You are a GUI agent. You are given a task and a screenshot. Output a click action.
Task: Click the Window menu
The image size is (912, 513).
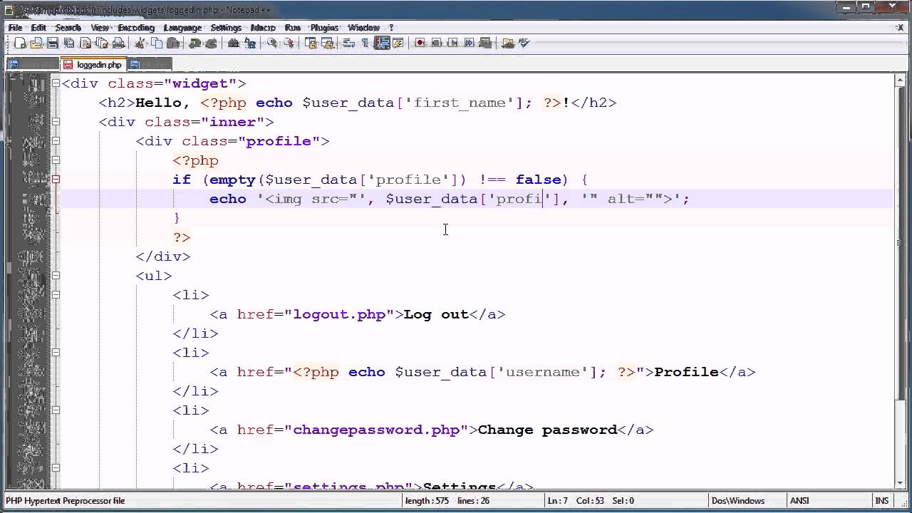tap(363, 28)
